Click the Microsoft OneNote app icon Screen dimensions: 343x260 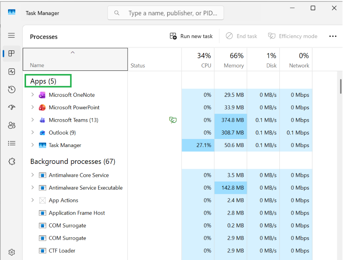click(x=42, y=95)
